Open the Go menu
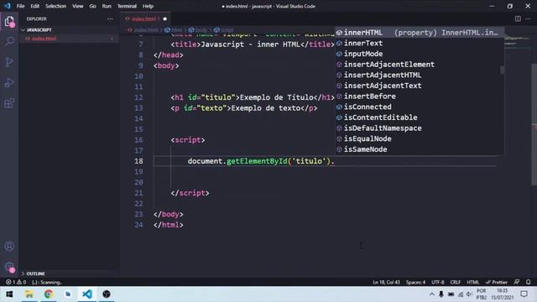Viewport: 537px width, 302px height. [92, 6]
